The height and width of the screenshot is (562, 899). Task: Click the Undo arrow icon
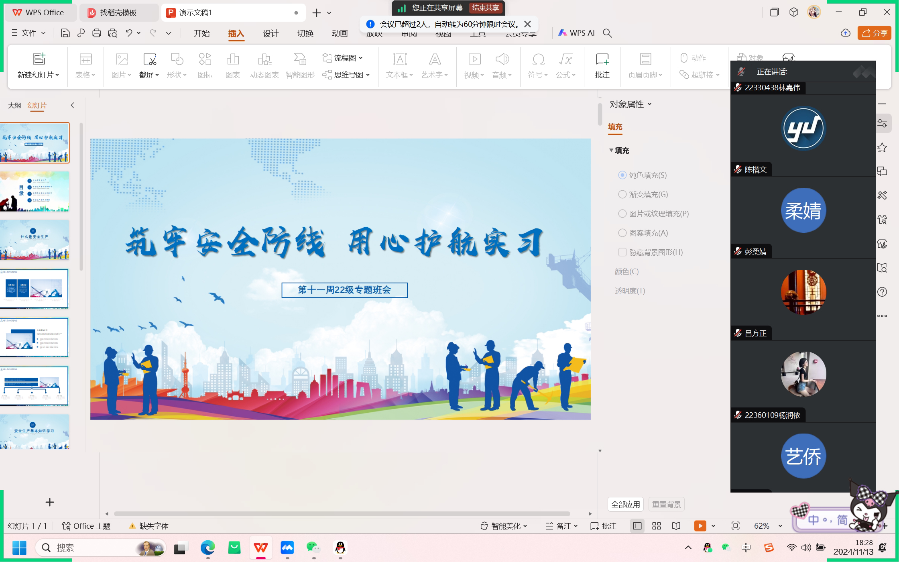pyautogui.click(x=129, y=33)
